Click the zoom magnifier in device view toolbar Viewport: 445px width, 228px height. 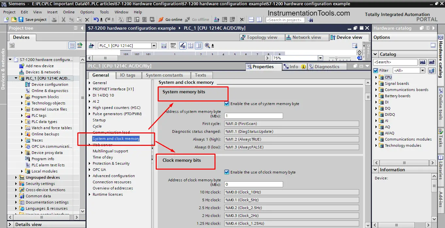point(207,46)
